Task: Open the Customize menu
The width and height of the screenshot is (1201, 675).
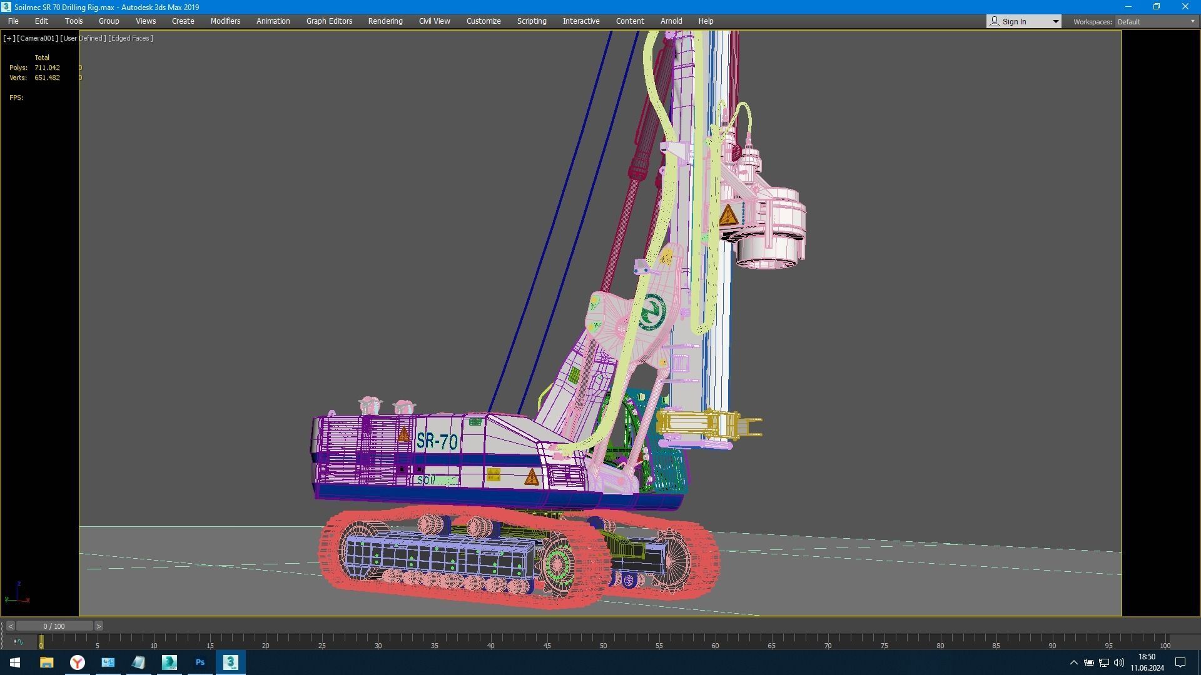Action: (x=484, y=21)
